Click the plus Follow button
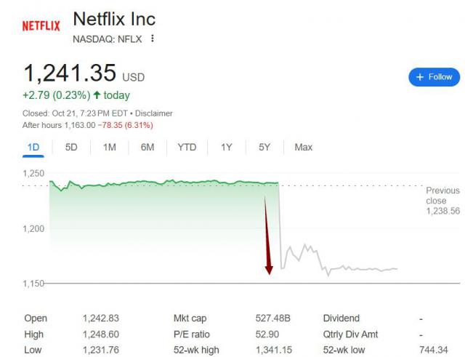Screen dimensions: 465x357 pyautogui.click(x=434, y=76)
